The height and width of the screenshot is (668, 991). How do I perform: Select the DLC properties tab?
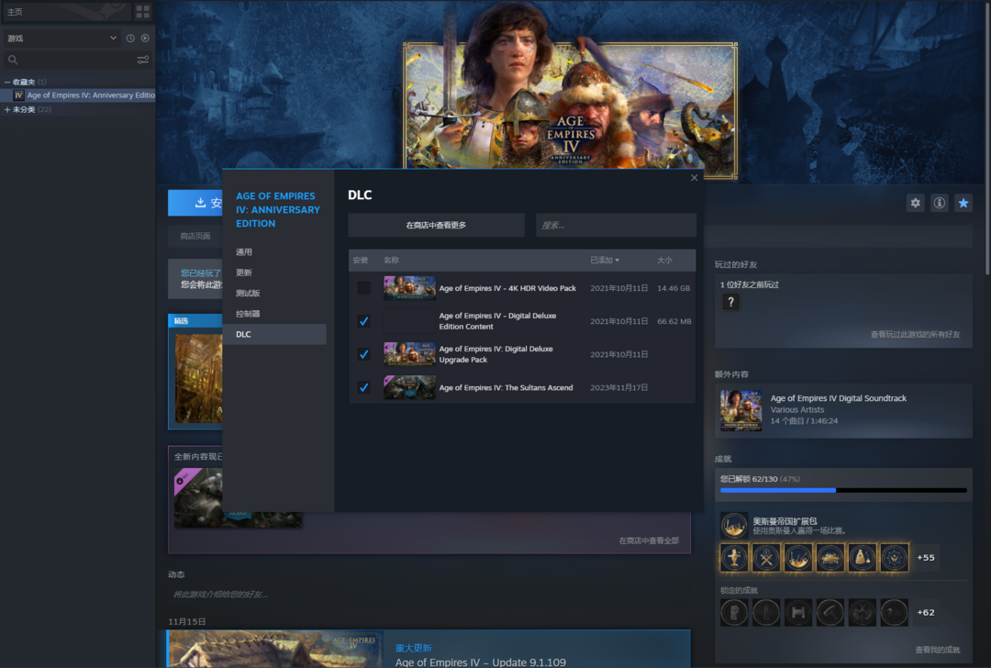click(x=274, y=334)
